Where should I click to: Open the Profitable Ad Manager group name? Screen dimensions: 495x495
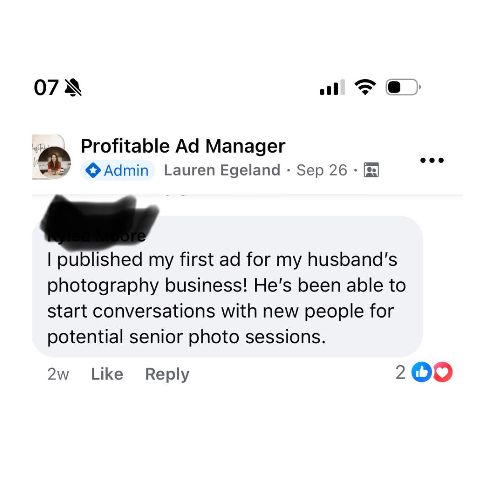click(183, 146)
